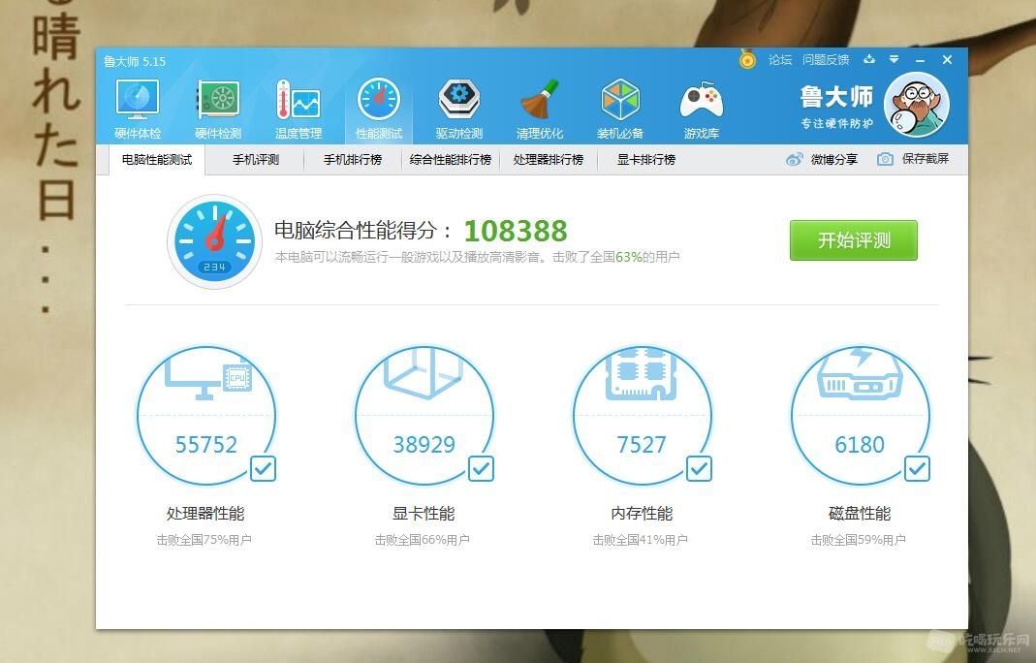Click 击败全国75%用户 text
Screen dimensions: 1036x663
tap(204, 540)
